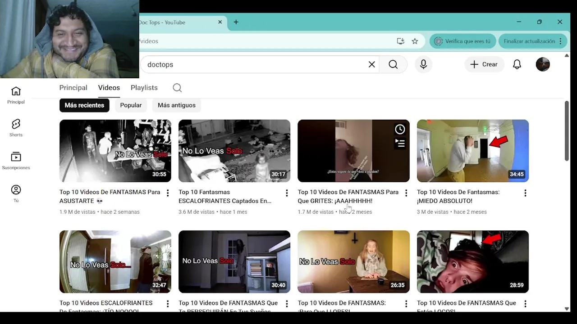Switch to the Principal channel tab
The height and width of the screenshot is (324, 577).
point(73,88)
